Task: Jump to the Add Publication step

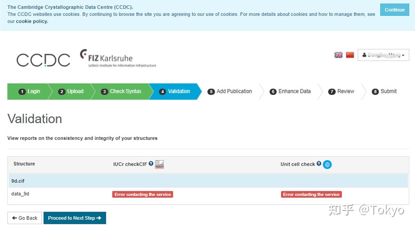Action: pos(230,91)
